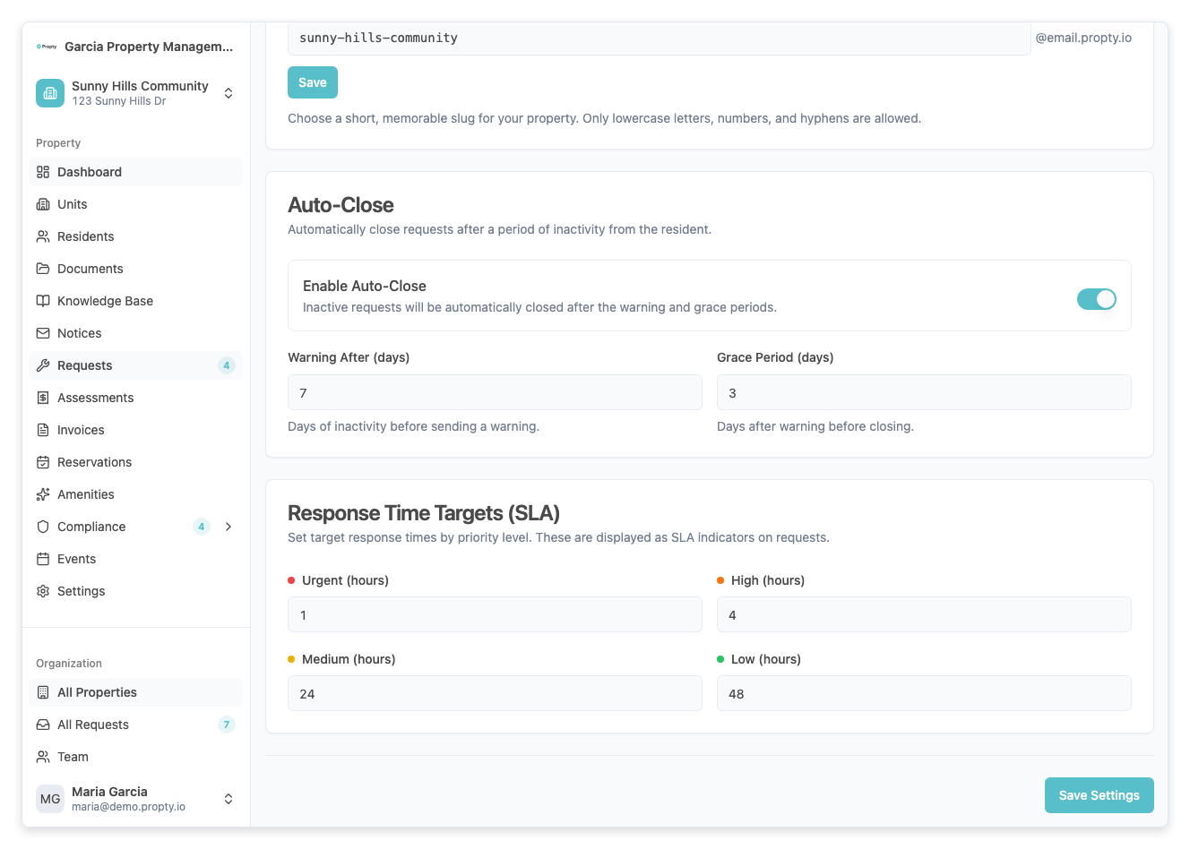Go to the Team page
The width and height of the screenshot is (1190, 849).
(136, 757)
